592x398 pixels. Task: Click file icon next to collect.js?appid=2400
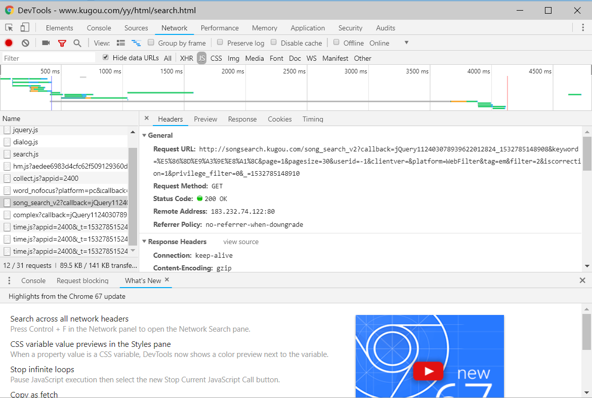point(7,178)
